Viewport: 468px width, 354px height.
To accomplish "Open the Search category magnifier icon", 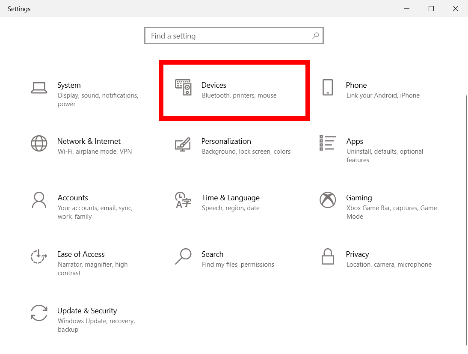I will 183,256.
